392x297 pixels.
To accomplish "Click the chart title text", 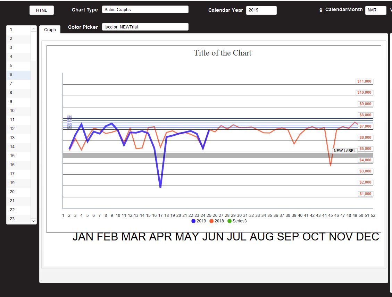I will [223, 53].
